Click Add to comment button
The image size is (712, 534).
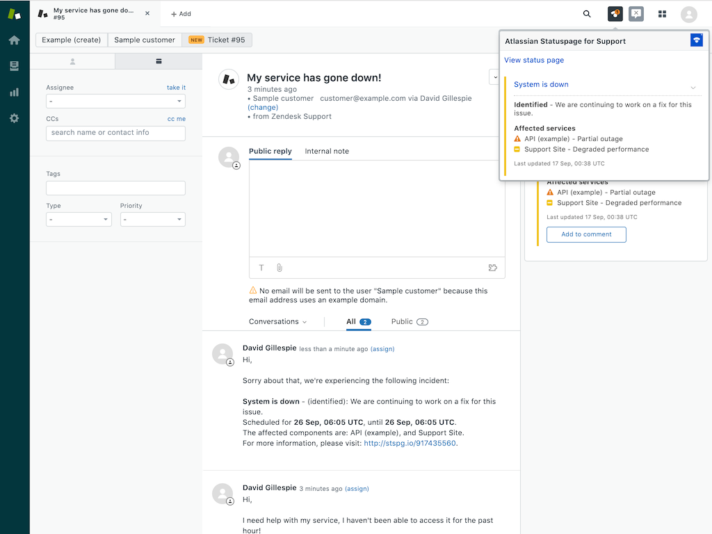[586, 234]
